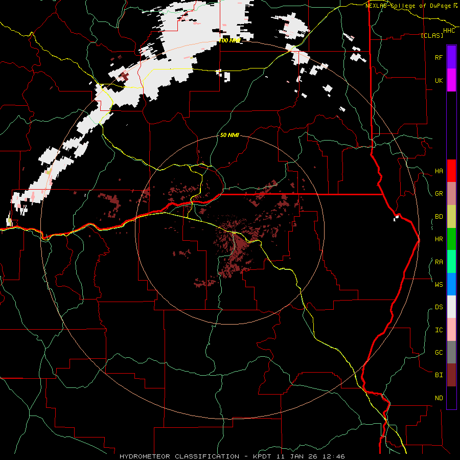460x460 pixels.
Task: Click the GC gray legend swatch
Action: tap(451, 352)
